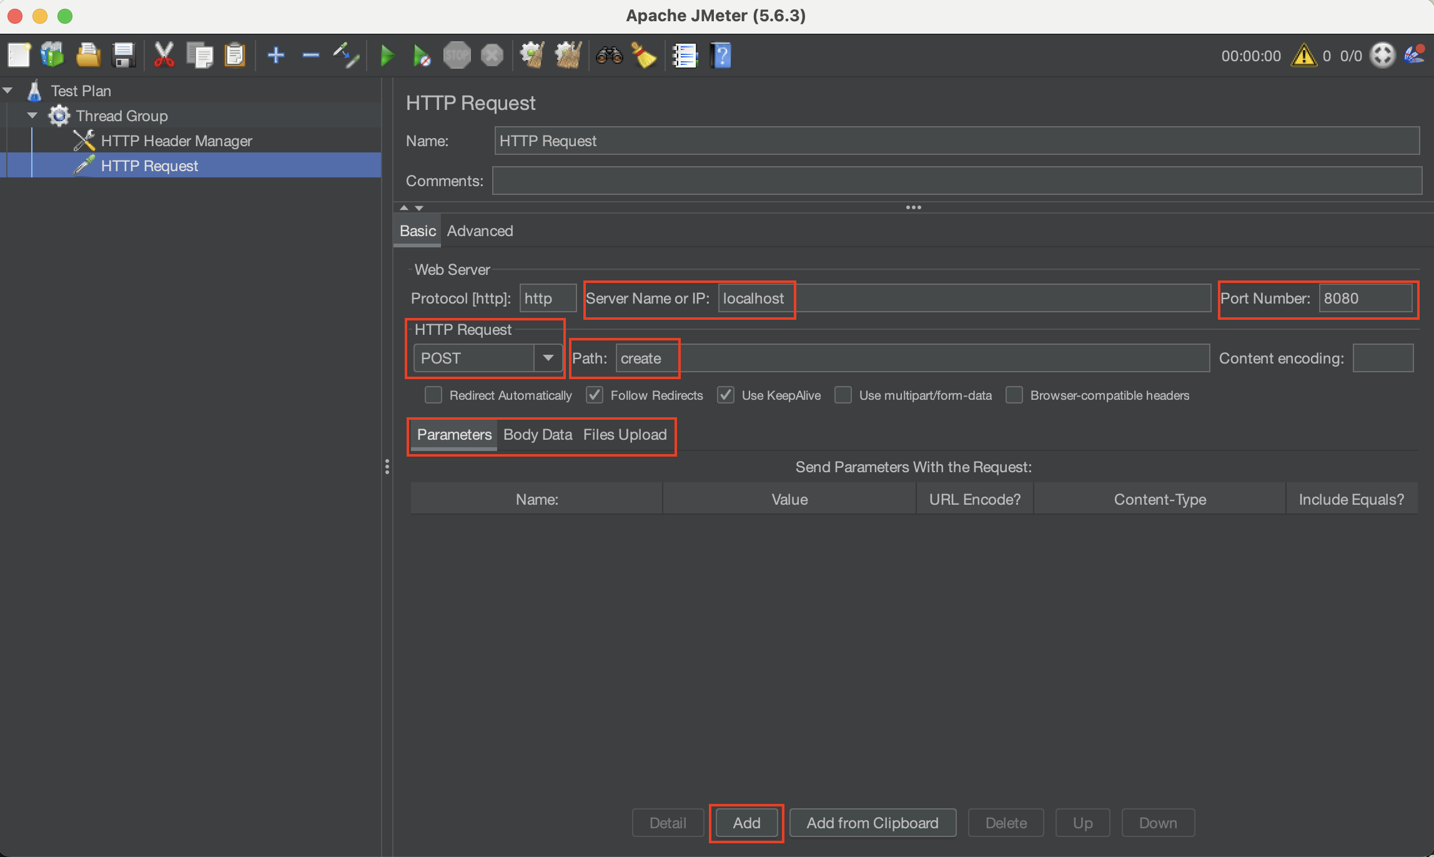This screenshot has width=1434, height=857.
Task: Open the POST method dropdown
Action: 548,359
